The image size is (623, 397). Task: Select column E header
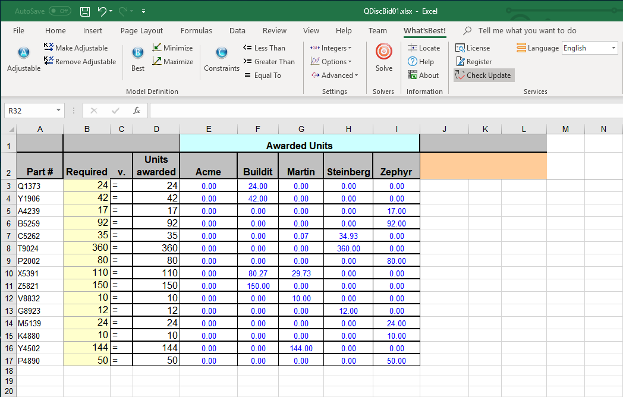[x=209, y=129]
